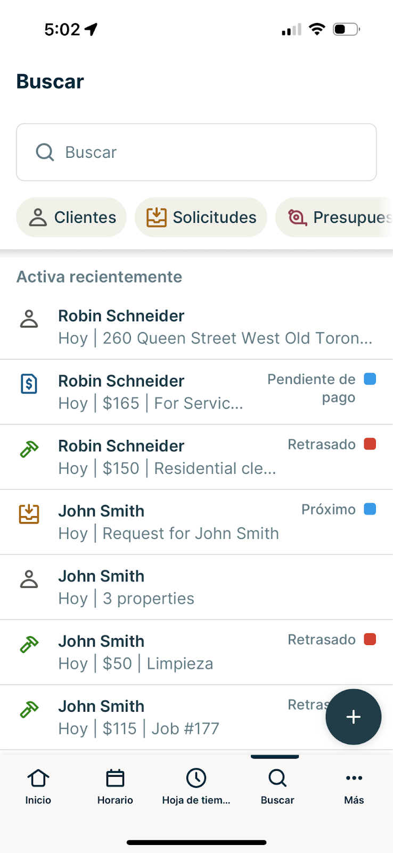The image size is (393, 853).
Task: Tap blue status square for Pendiente de pago
Action: tap(370, 379)
